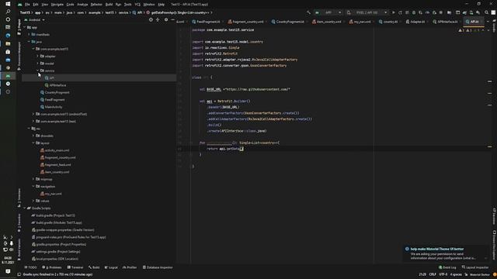Viewport: 497px width, 279px height.
Task: Open the Refactor menu
Action: click(96, 5)
